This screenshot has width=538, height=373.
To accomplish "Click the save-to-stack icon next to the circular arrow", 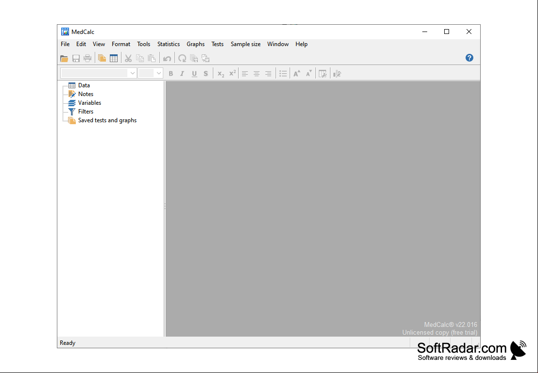I will (x=194, y=59).
